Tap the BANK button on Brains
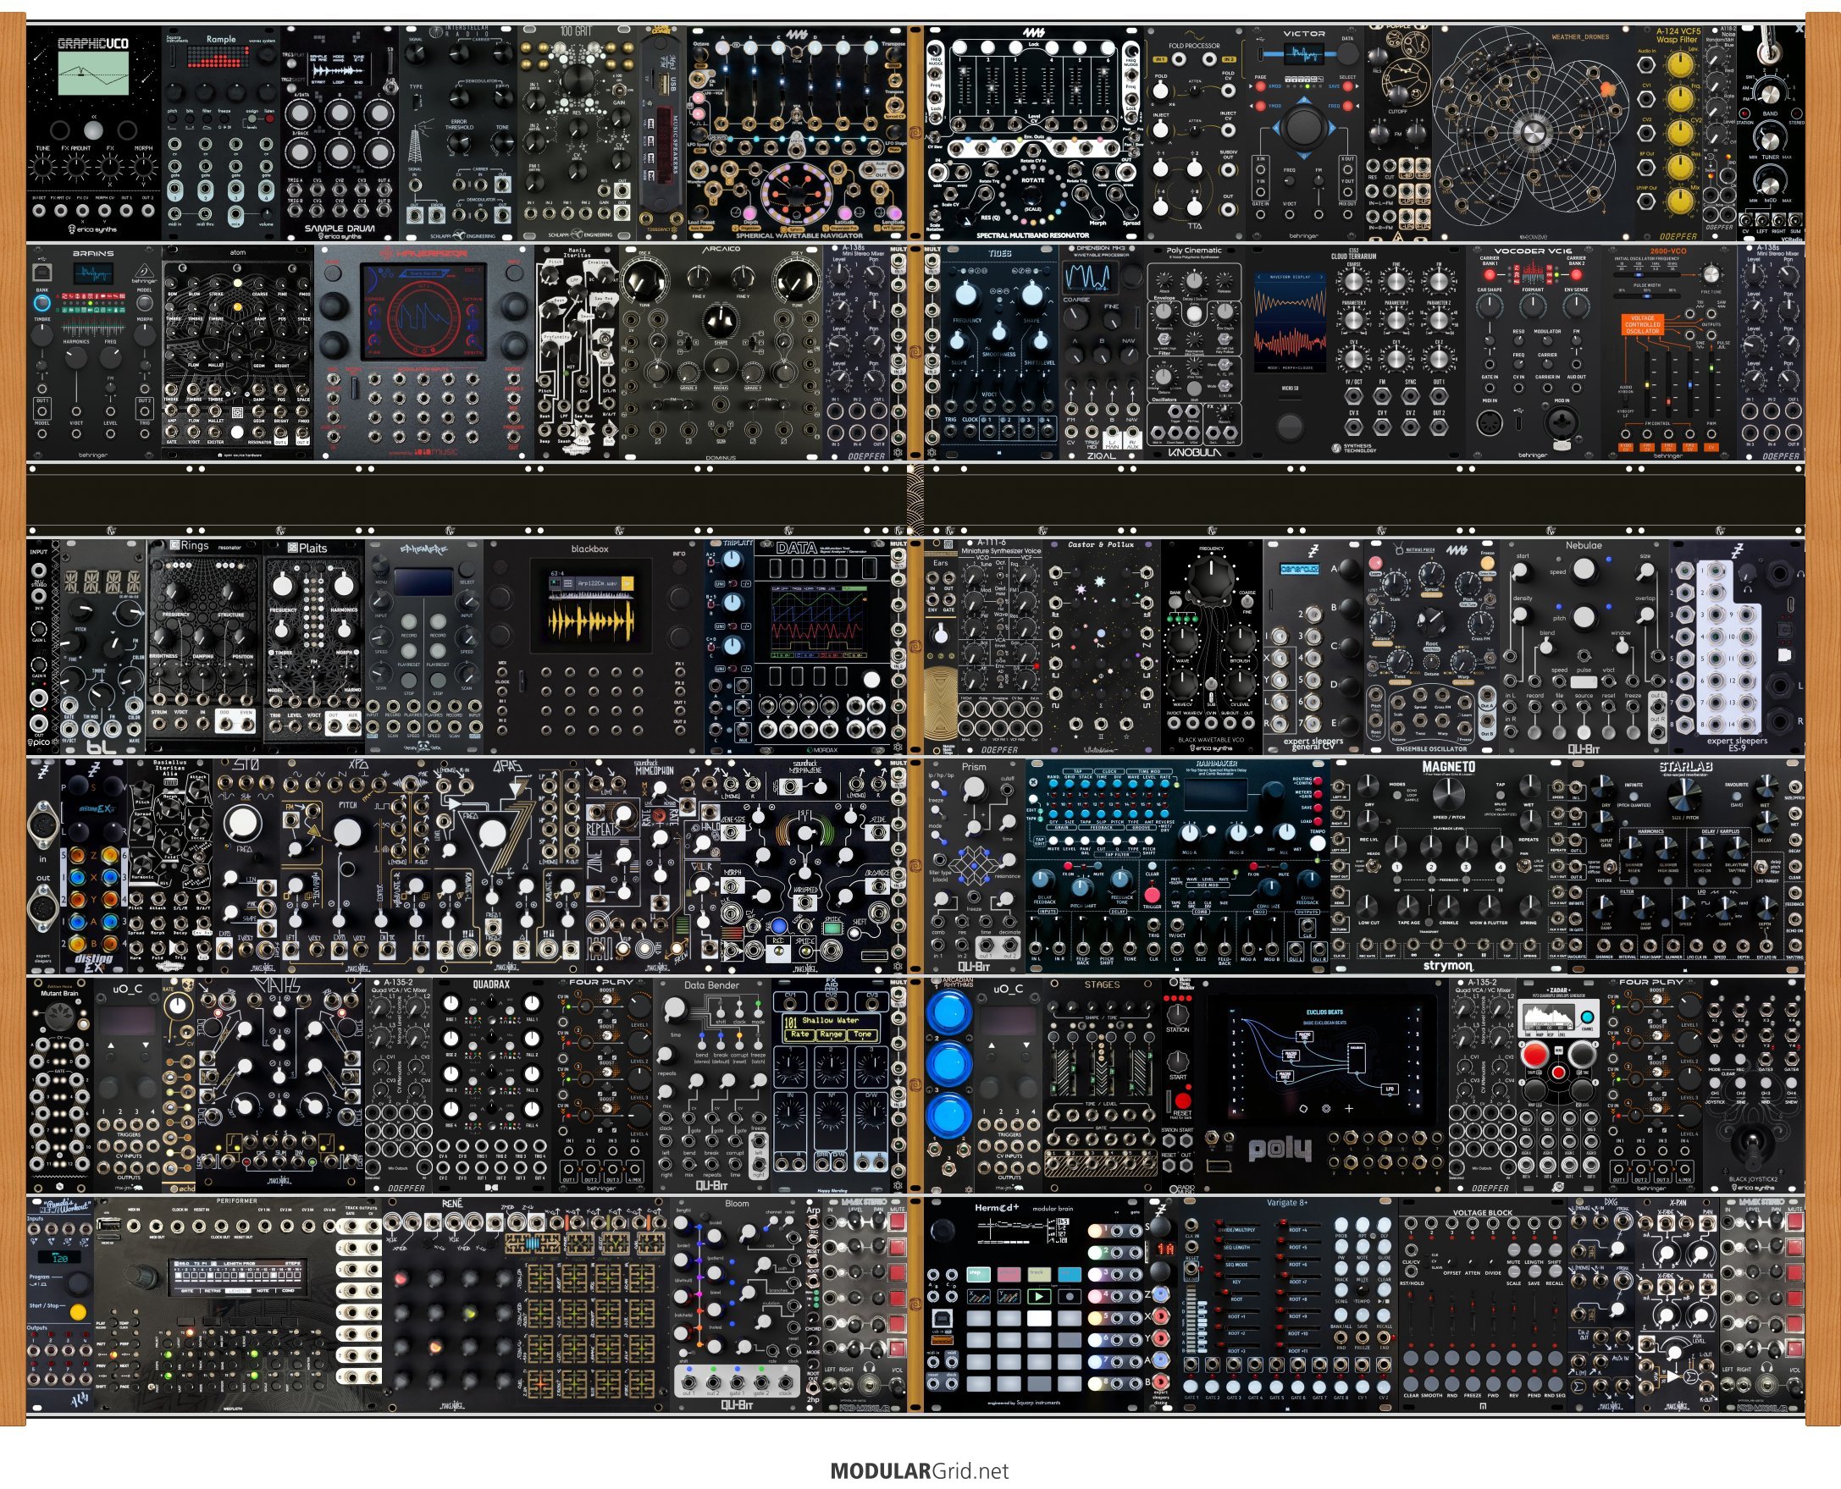Image resolution: width=1841 pixels, height=1489 pixels. coord(41,303)
